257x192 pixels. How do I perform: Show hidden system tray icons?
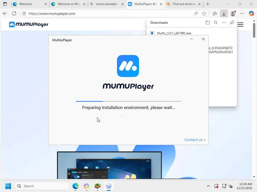(x=208, y=186)
